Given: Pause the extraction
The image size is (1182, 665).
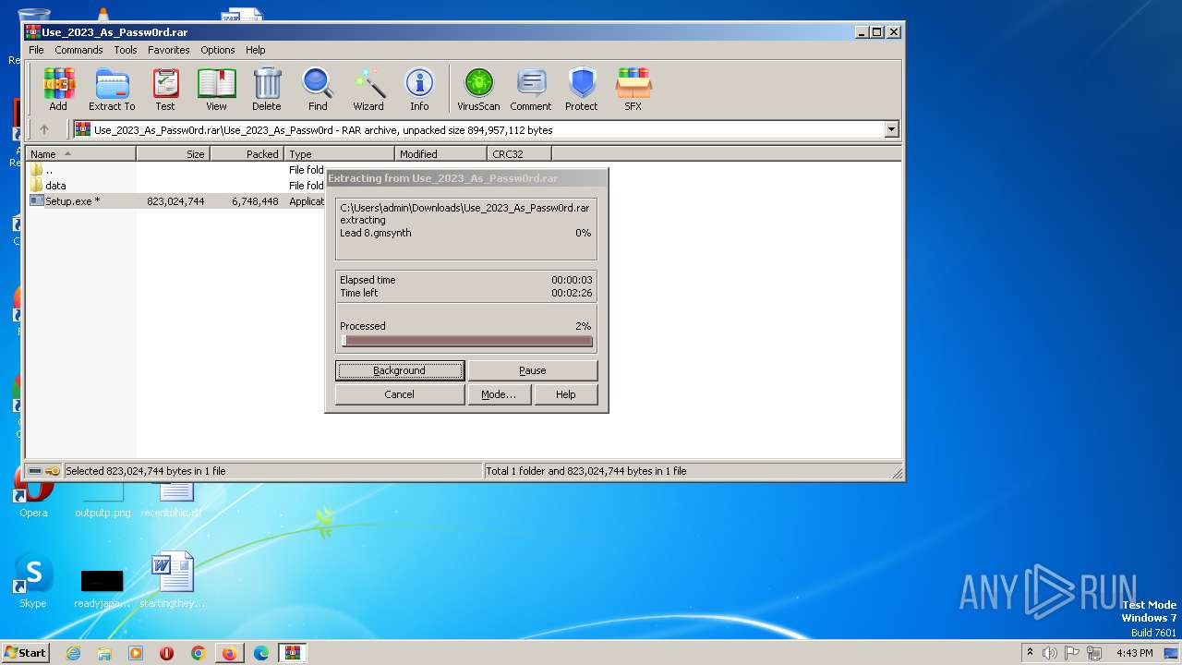Looking at the screenshot, I should [533, 370].
